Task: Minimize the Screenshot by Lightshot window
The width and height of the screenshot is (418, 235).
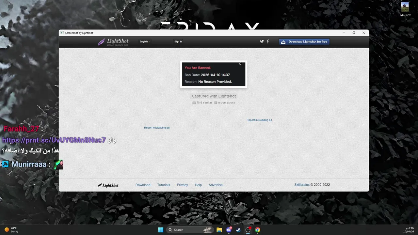Action: [x=344, y=33]
